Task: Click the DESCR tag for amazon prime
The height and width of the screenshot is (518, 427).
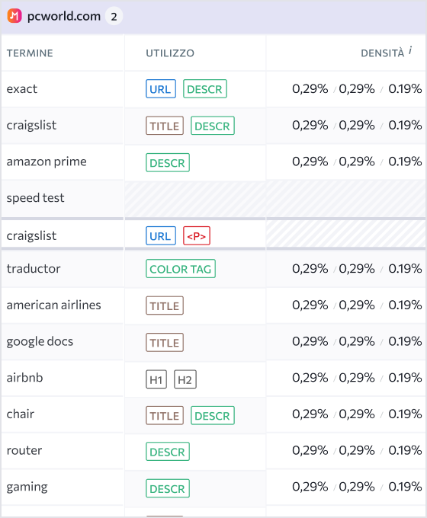Action: 168,162
